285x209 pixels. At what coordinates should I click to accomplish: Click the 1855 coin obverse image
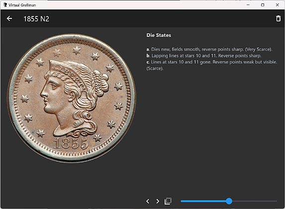72,98
